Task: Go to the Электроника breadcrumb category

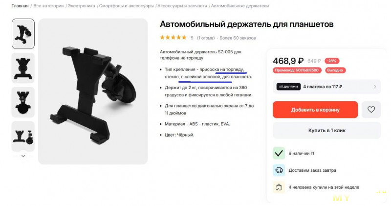Action: (x=81, y=6)
